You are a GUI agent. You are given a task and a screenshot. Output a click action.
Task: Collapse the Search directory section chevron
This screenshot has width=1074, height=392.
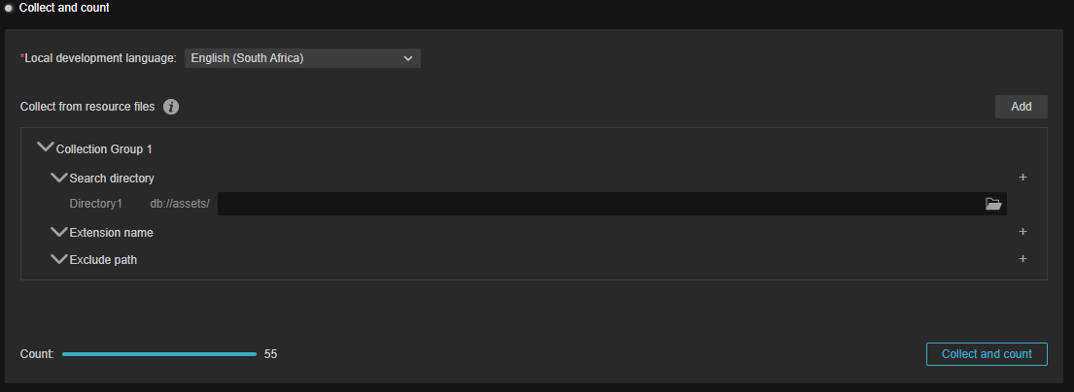[59, 178]
